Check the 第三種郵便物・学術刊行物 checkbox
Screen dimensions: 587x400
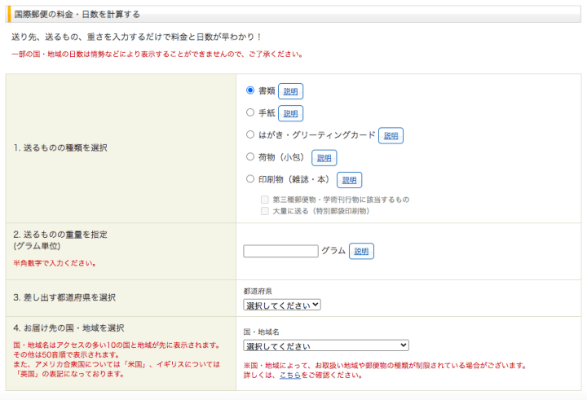pyautogui.click(x=264, y=199)
